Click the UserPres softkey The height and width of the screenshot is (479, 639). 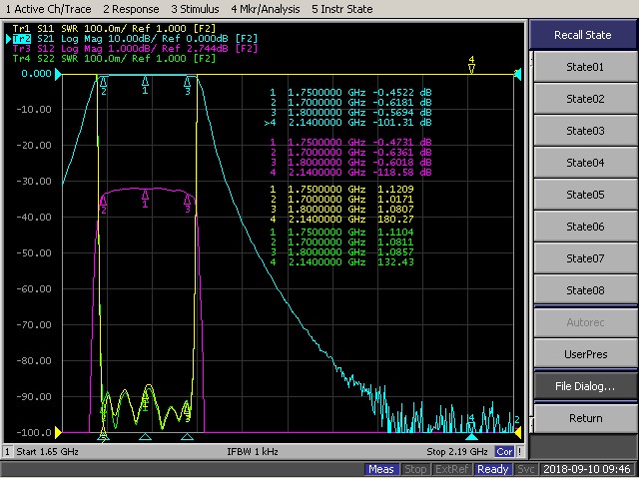pos(584,354)
